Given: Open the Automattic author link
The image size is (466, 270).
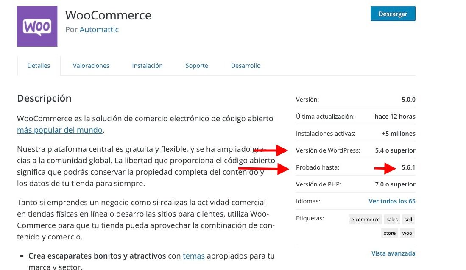Looking at the screenshot, I should coord(99,29).
